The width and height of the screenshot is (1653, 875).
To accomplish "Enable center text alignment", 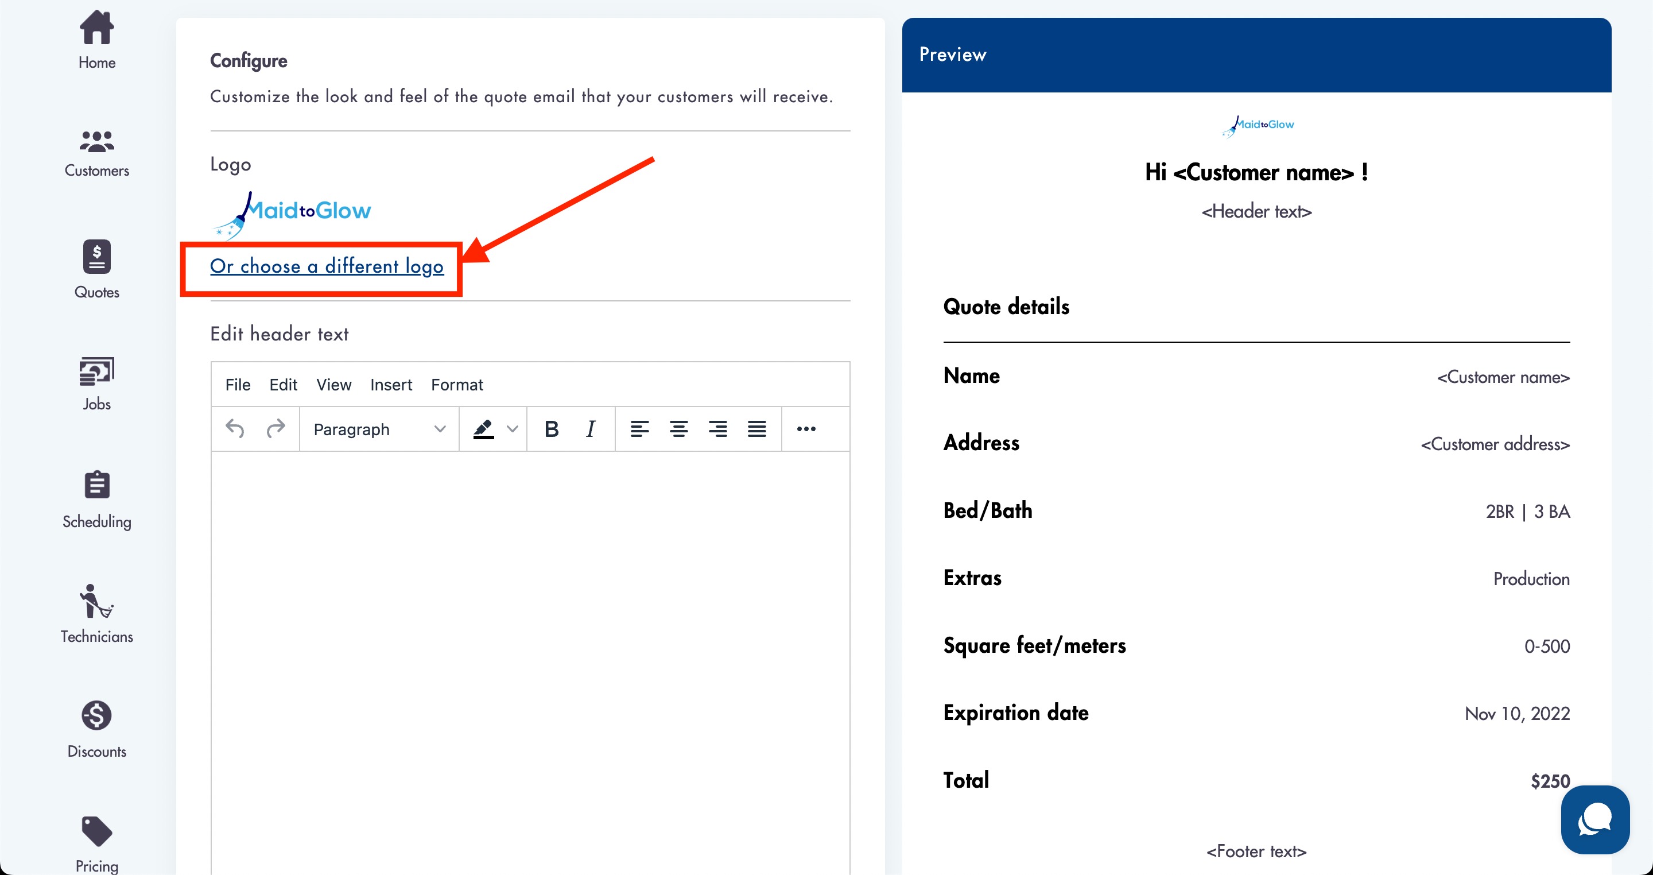I will [x=678, y=429].
